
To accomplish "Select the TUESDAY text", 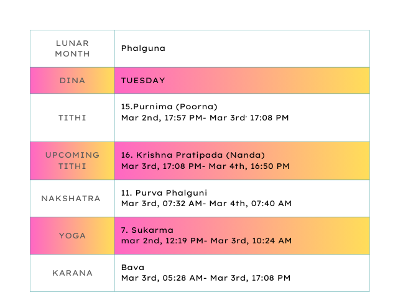I will [143, 81].
